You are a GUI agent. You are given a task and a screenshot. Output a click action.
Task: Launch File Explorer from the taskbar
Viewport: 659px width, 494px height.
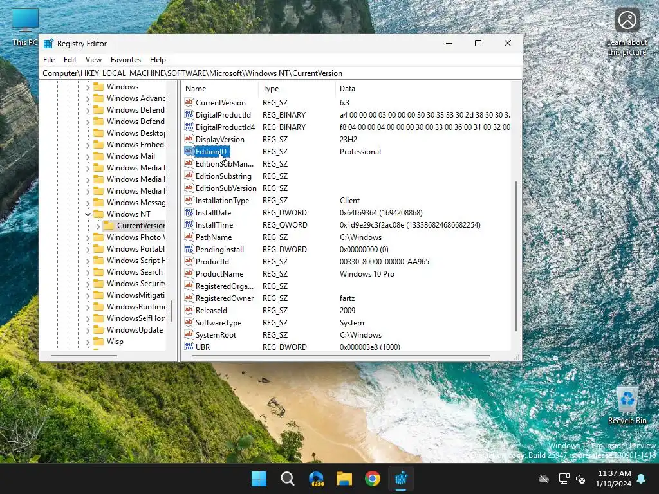coord(344,479)
